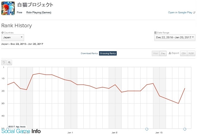The width and height of the screenshot is (197, 135).
Task: Click the magnifier zoom icon above chart
Action: [x=10, y=62]
